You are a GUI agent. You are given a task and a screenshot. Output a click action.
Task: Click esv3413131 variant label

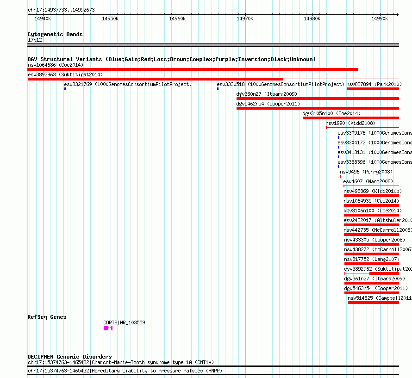click(x=375, y=152)
